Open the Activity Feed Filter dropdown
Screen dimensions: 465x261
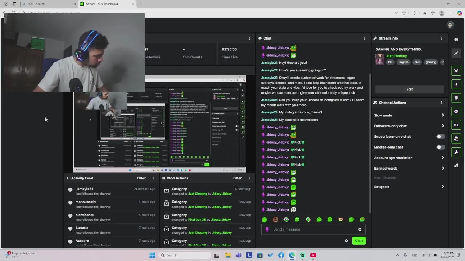point(141,178)
